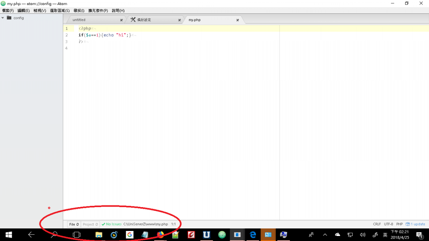The image size is (429, 241).
Task: Change the UTF-8 file encoding
Action: (388, 224)
